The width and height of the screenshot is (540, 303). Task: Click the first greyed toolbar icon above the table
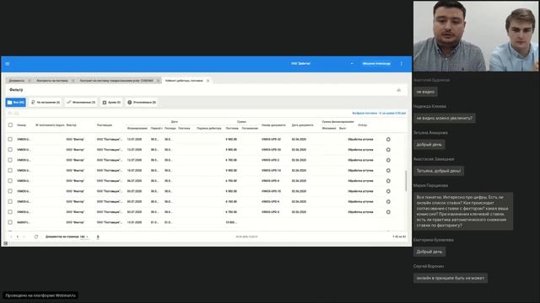(x=10, y=113)
